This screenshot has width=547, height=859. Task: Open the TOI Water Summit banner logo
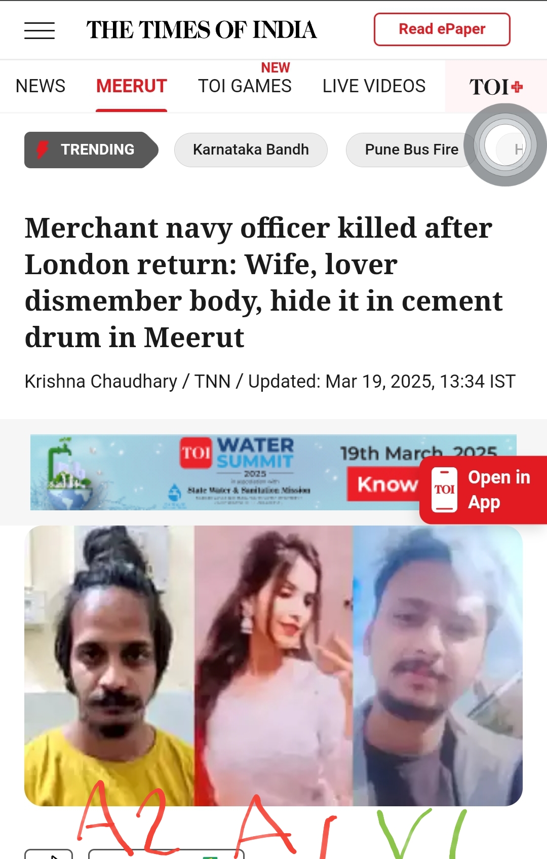(237, 454)
